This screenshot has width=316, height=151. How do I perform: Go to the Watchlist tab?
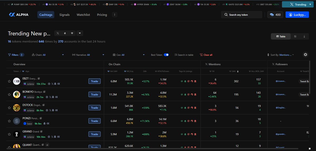point(83,15)
